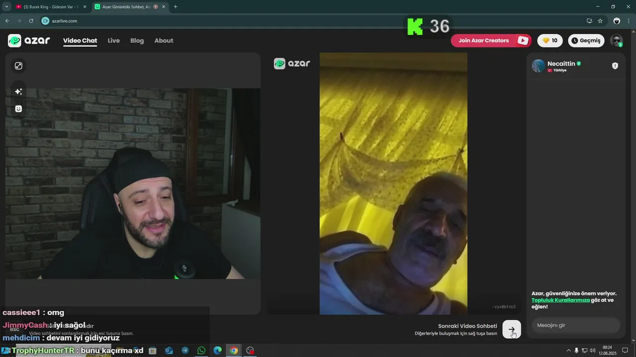This screenshot has width=636, height=357.
Task: Open the browser profile icon
Action: tap(617, 21)
